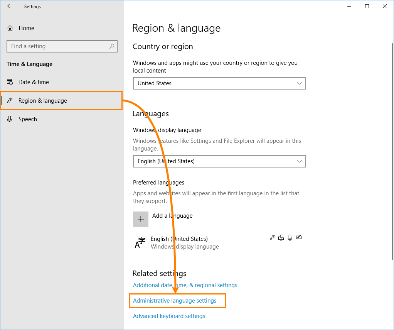Open Advanced keyboard settings
Screen dimensions: 394x330
click(169, 316)
